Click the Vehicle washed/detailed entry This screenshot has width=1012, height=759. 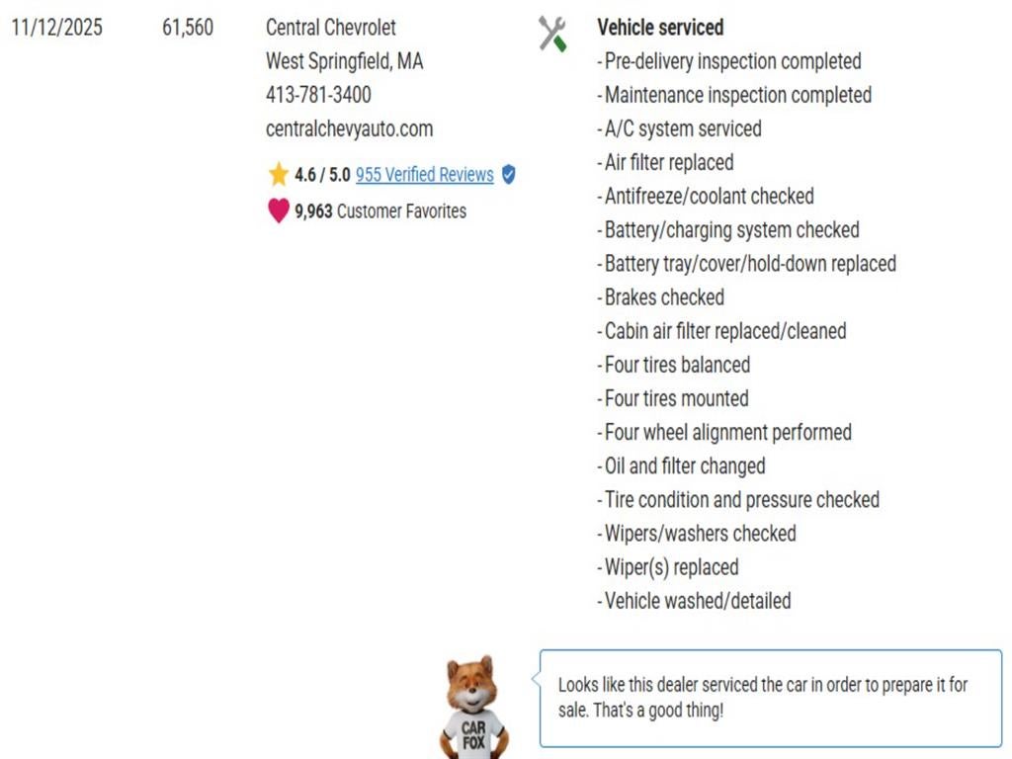[x=697, y=600]
